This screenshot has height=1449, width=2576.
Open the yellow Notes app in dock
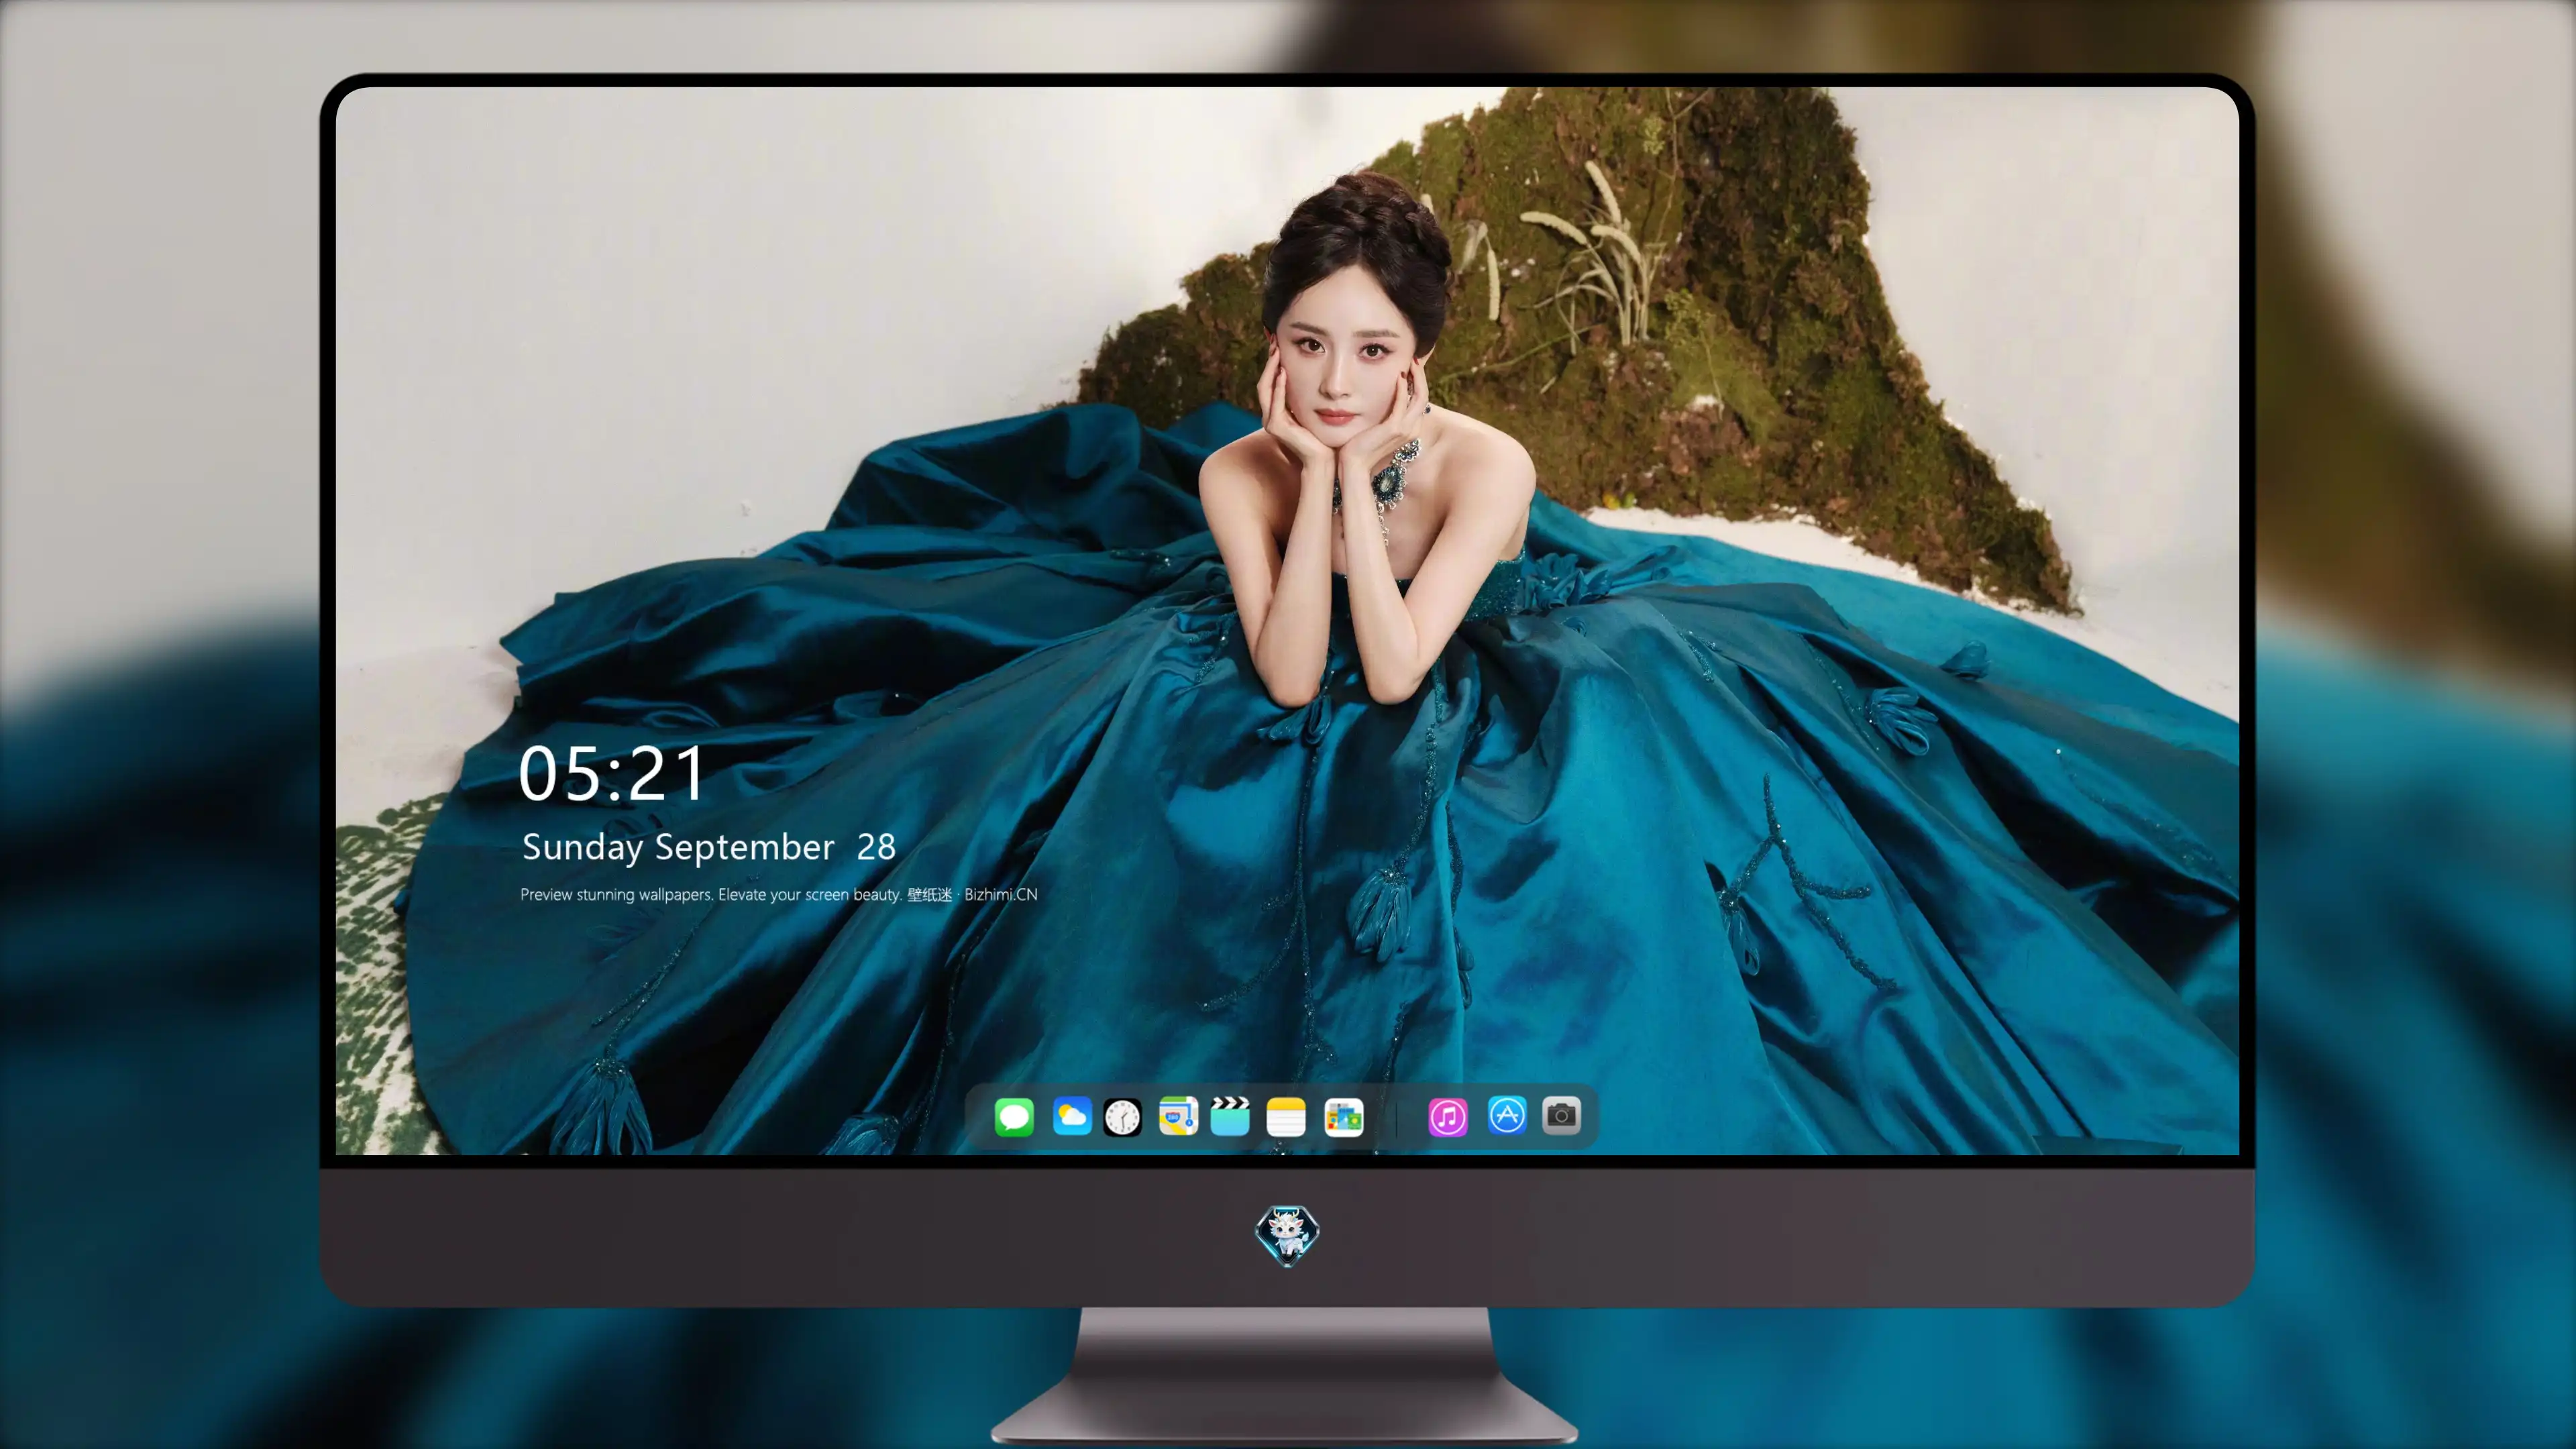[x=1286, y=1116]
